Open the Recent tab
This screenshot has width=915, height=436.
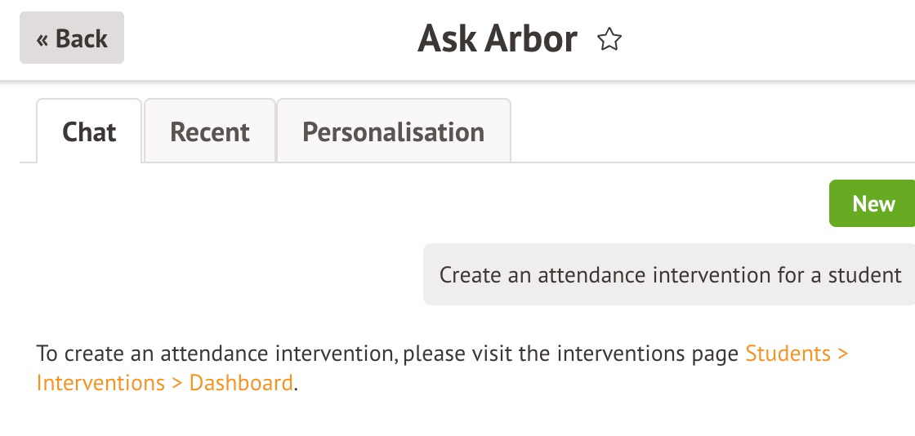210,131
